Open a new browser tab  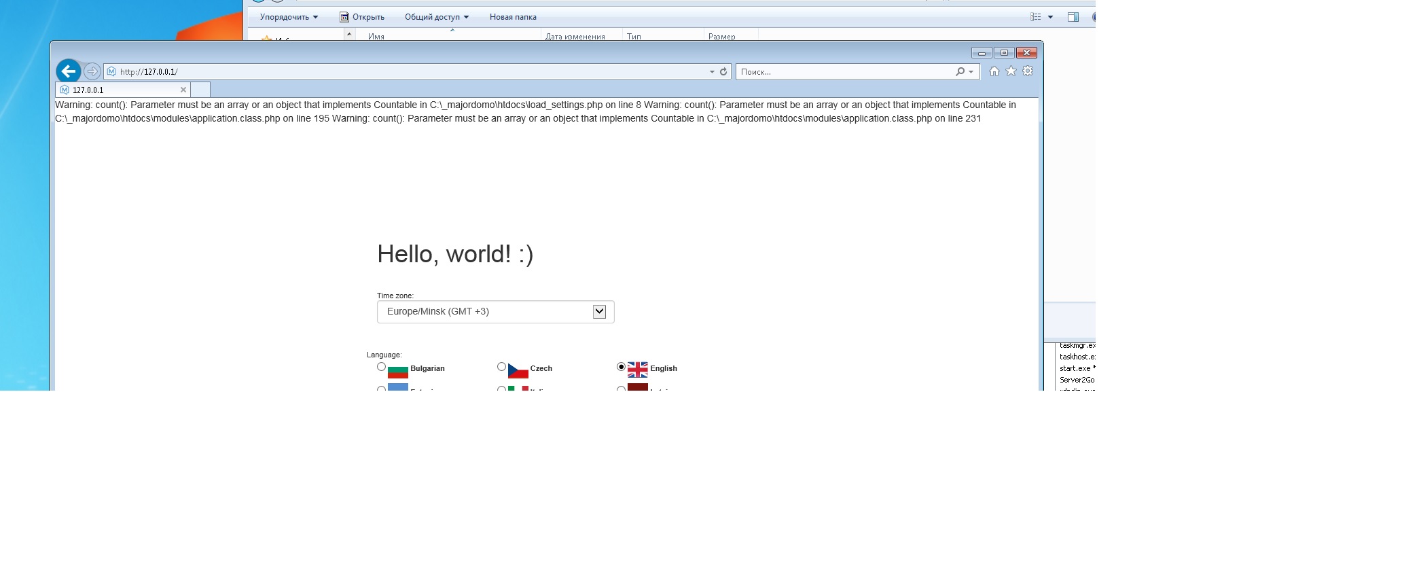coord(200,90)
